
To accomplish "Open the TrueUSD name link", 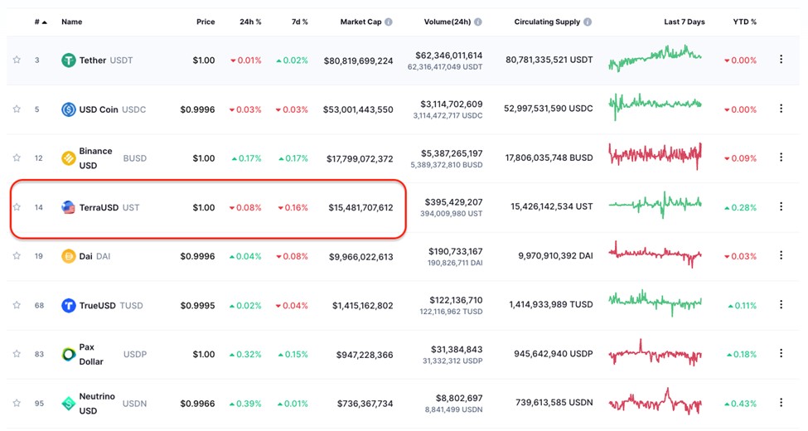I will 99,305.
